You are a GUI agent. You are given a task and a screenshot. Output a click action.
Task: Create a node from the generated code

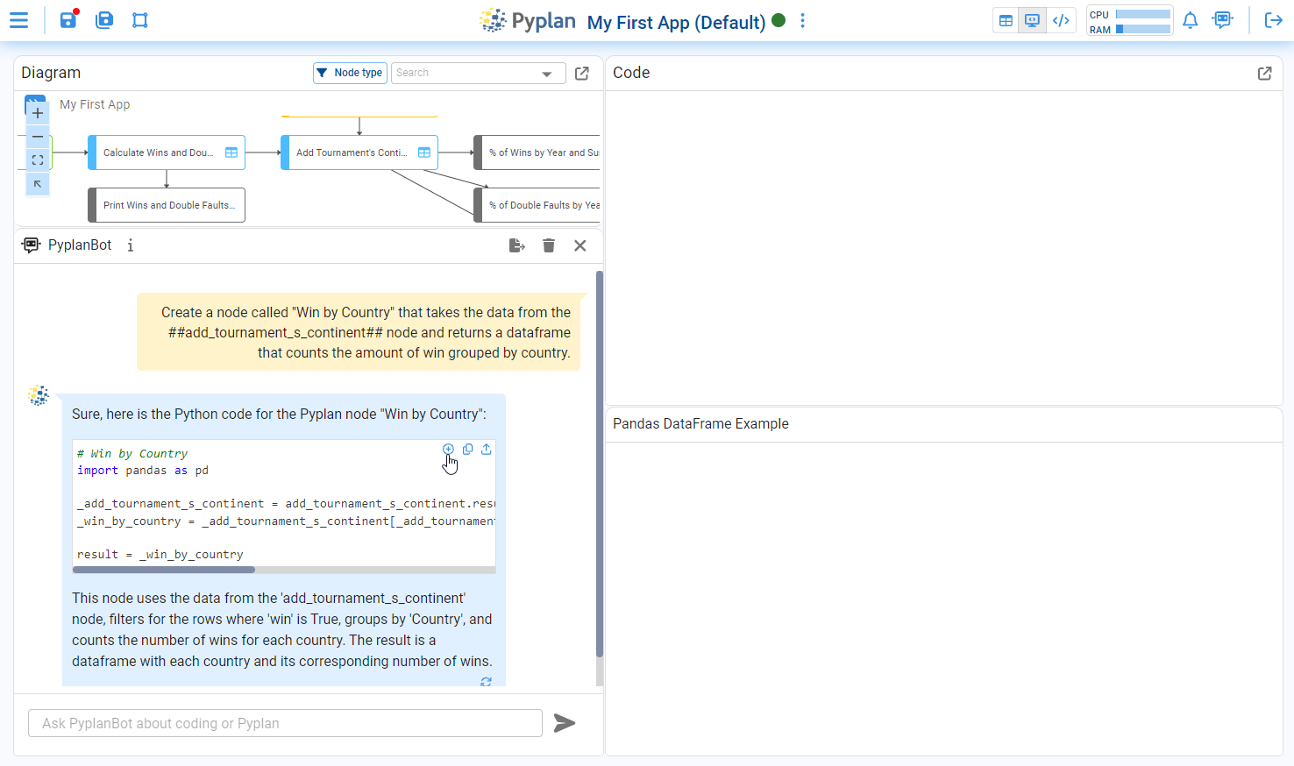click(x=448, y=449)
